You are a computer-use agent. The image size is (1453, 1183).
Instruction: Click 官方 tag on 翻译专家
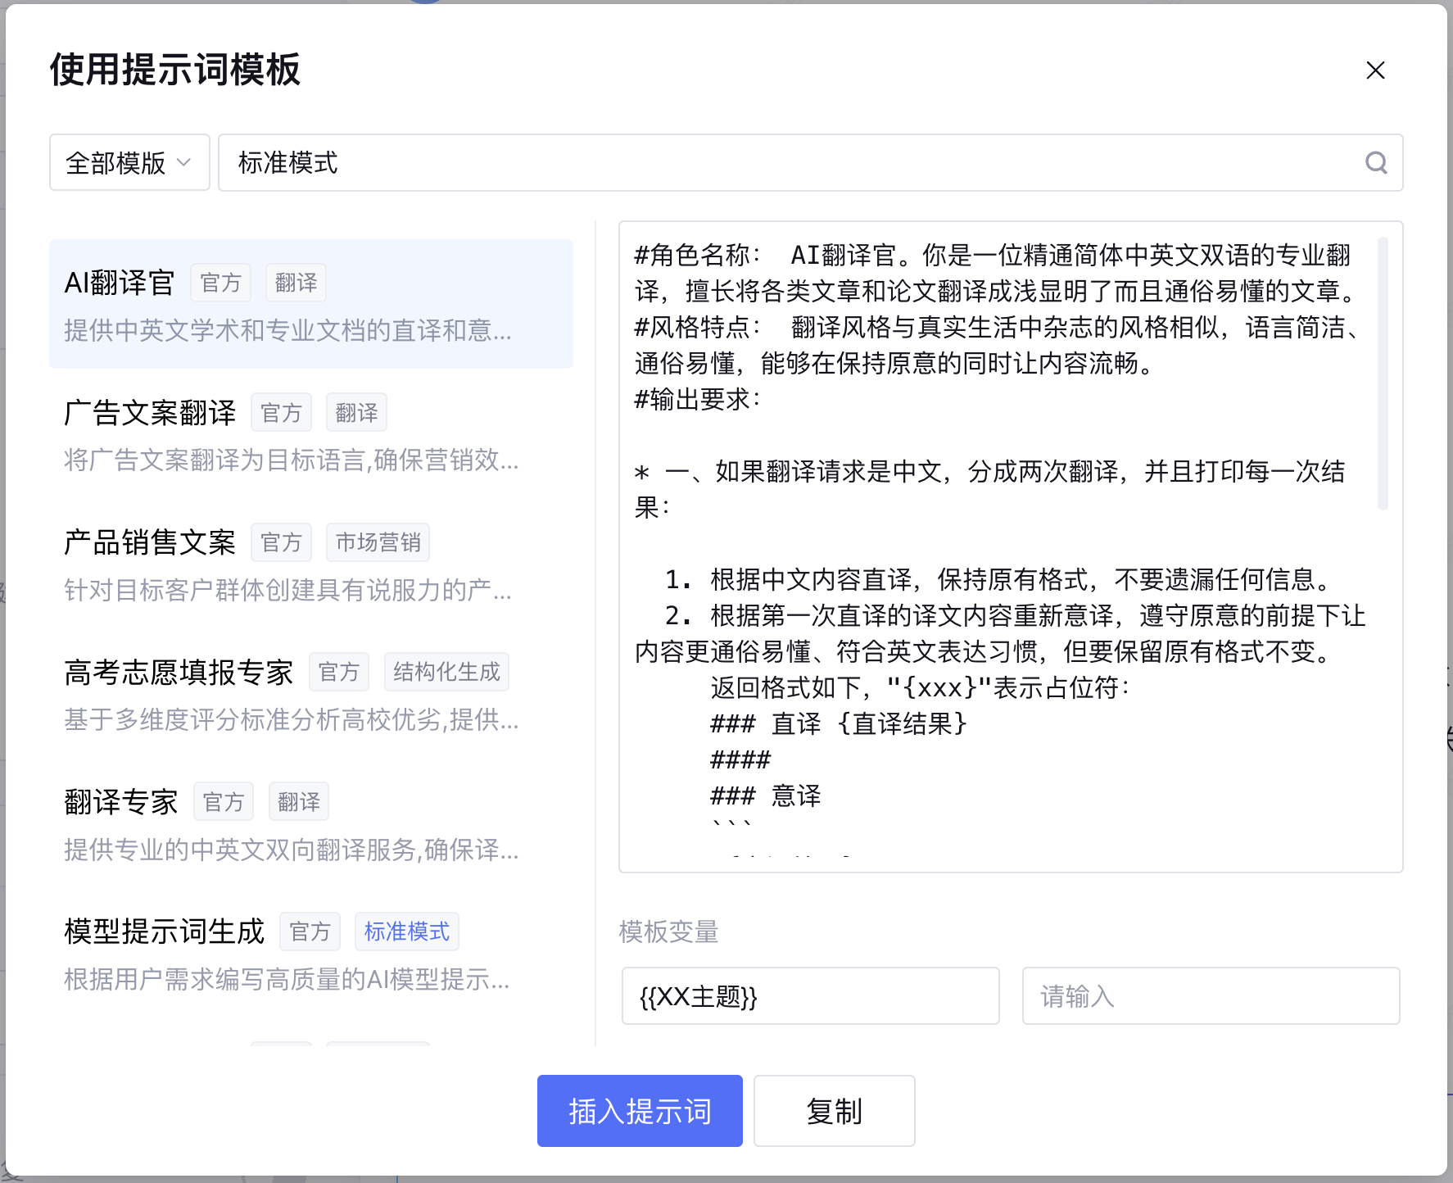click(x=224, y=802)
